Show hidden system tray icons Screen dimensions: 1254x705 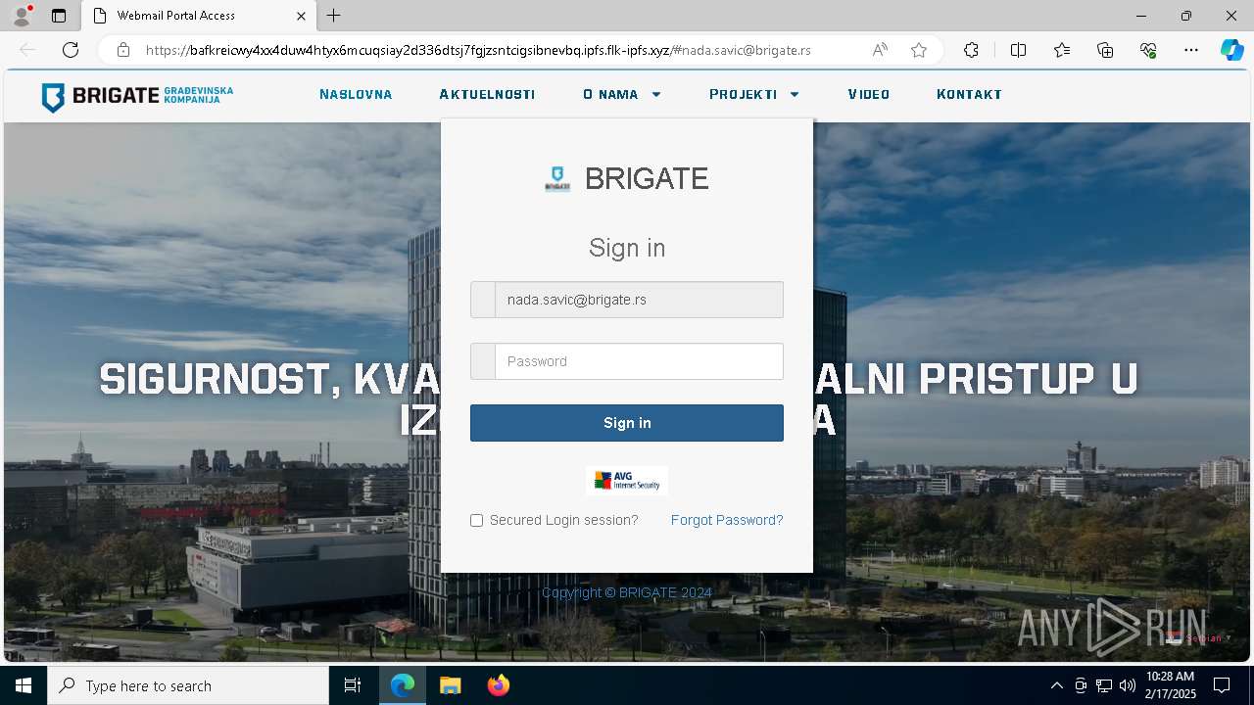(1056, 685)
